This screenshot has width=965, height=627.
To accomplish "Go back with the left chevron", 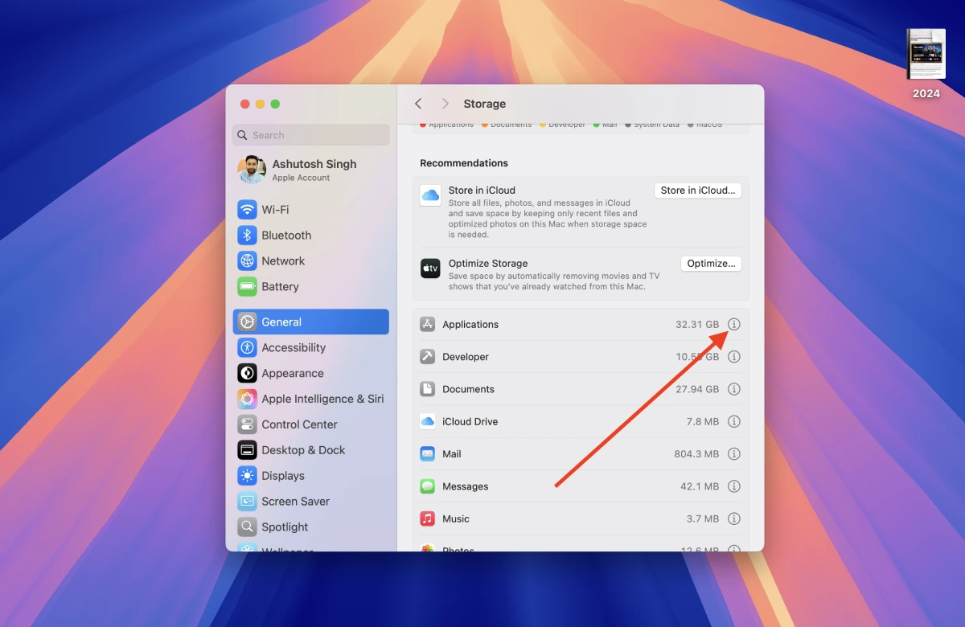I will pyautogui.click(x=418, y=104).
